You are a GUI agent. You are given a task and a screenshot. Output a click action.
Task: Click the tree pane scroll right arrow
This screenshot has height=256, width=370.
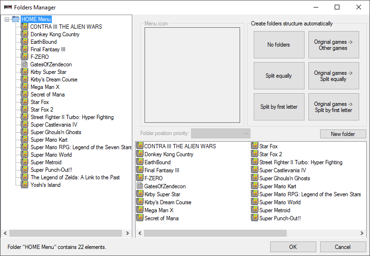pos(128,233)
